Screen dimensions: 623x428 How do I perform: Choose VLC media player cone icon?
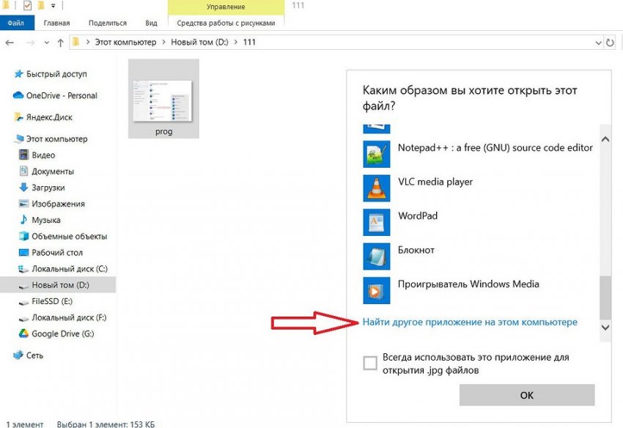[x=377, y=188]
